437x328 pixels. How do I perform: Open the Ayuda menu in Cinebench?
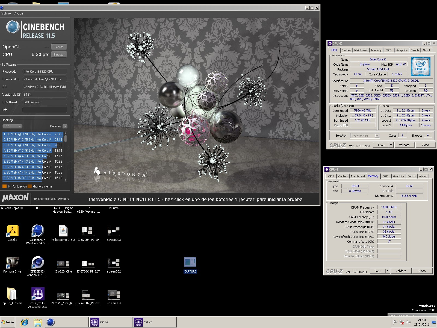(x=19, y=13)
